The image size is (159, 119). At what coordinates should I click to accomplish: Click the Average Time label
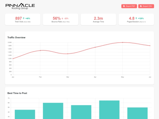coord(98,22)
